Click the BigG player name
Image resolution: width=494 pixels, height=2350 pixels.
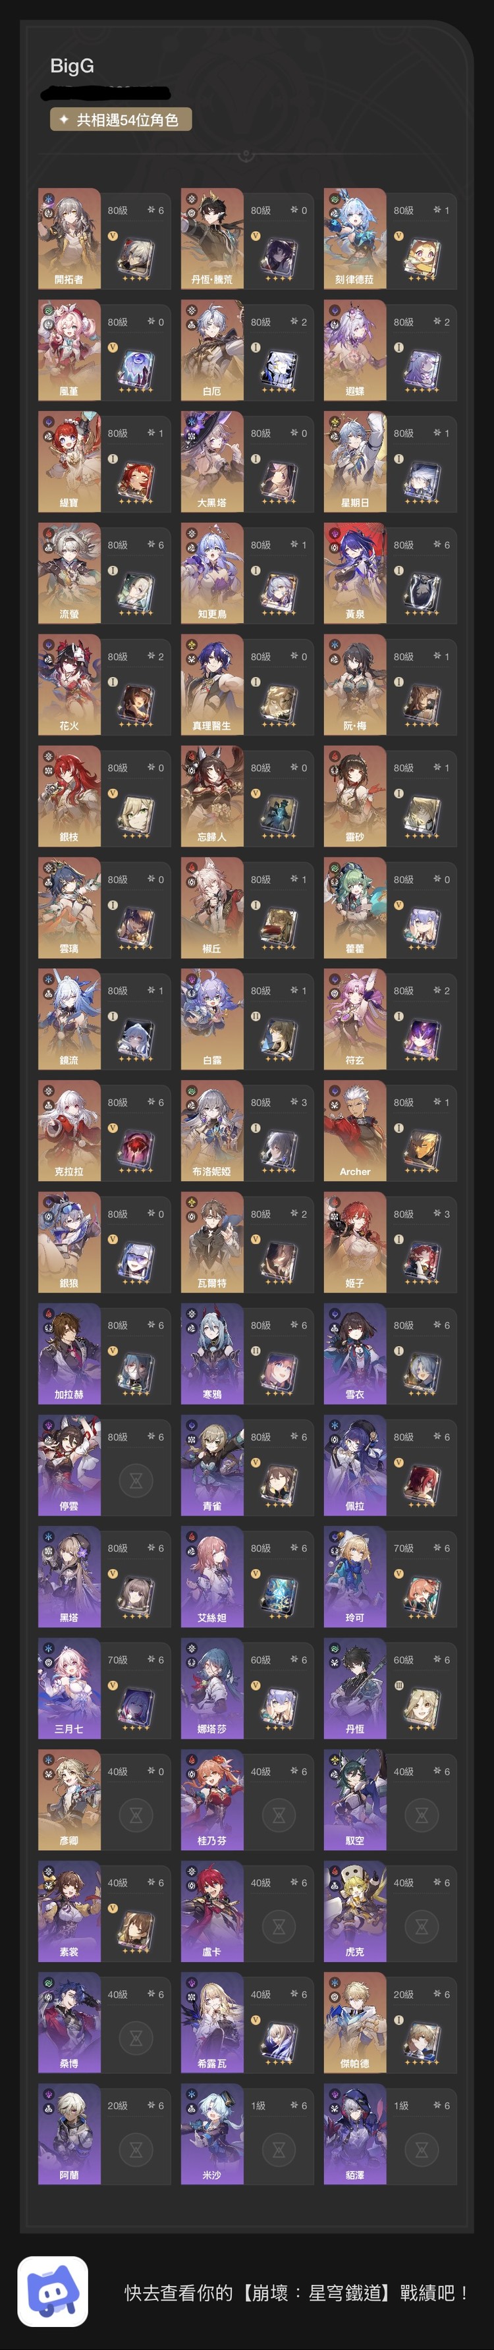(x=72, y=66)
